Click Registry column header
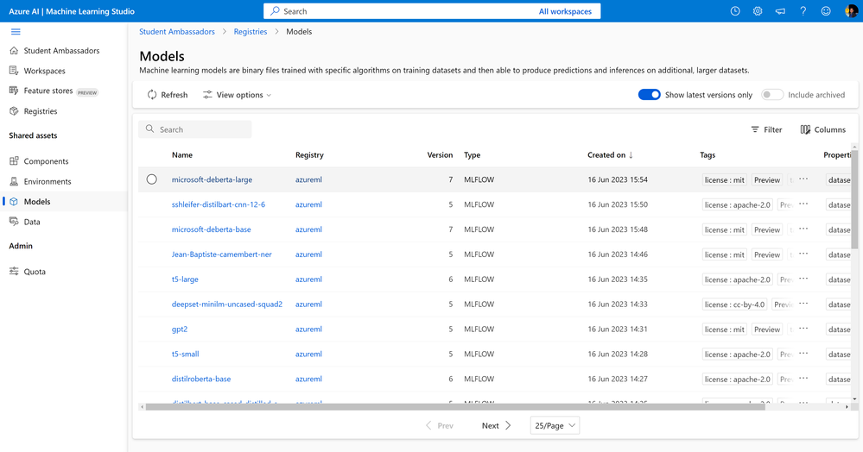 (x=309, y=155)
